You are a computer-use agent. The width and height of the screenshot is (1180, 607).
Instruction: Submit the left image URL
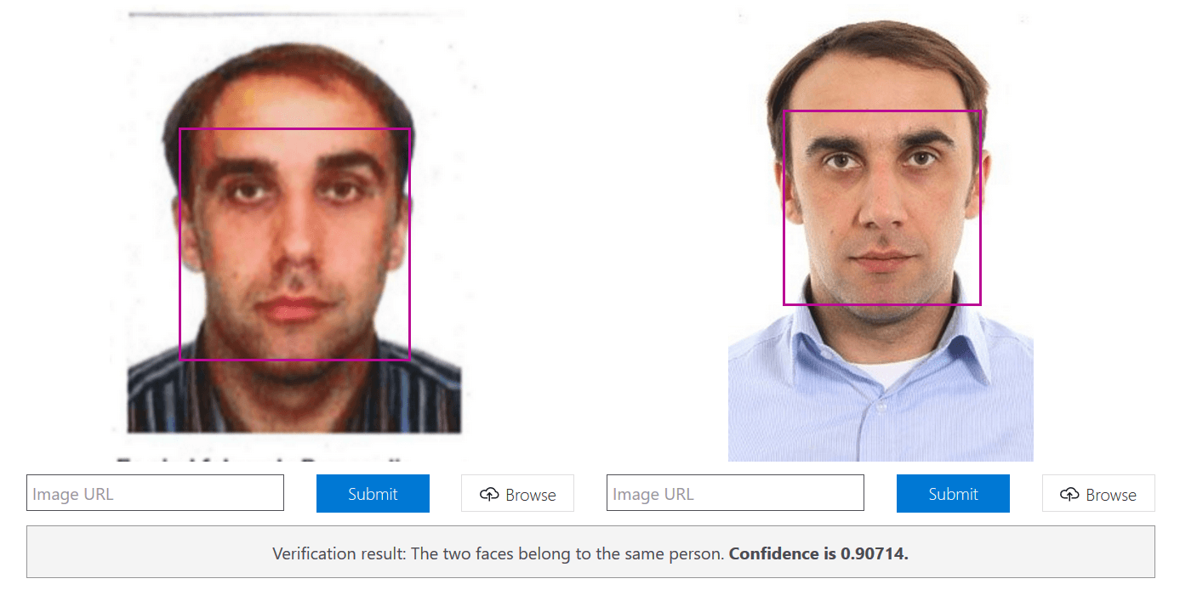point(373,493)
